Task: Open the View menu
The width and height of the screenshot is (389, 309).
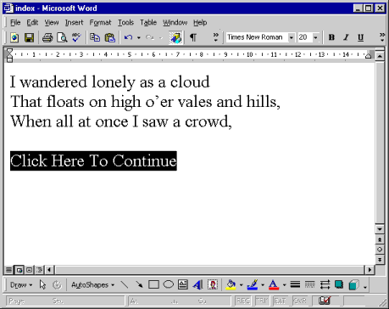Action: (x=52, y=22)
